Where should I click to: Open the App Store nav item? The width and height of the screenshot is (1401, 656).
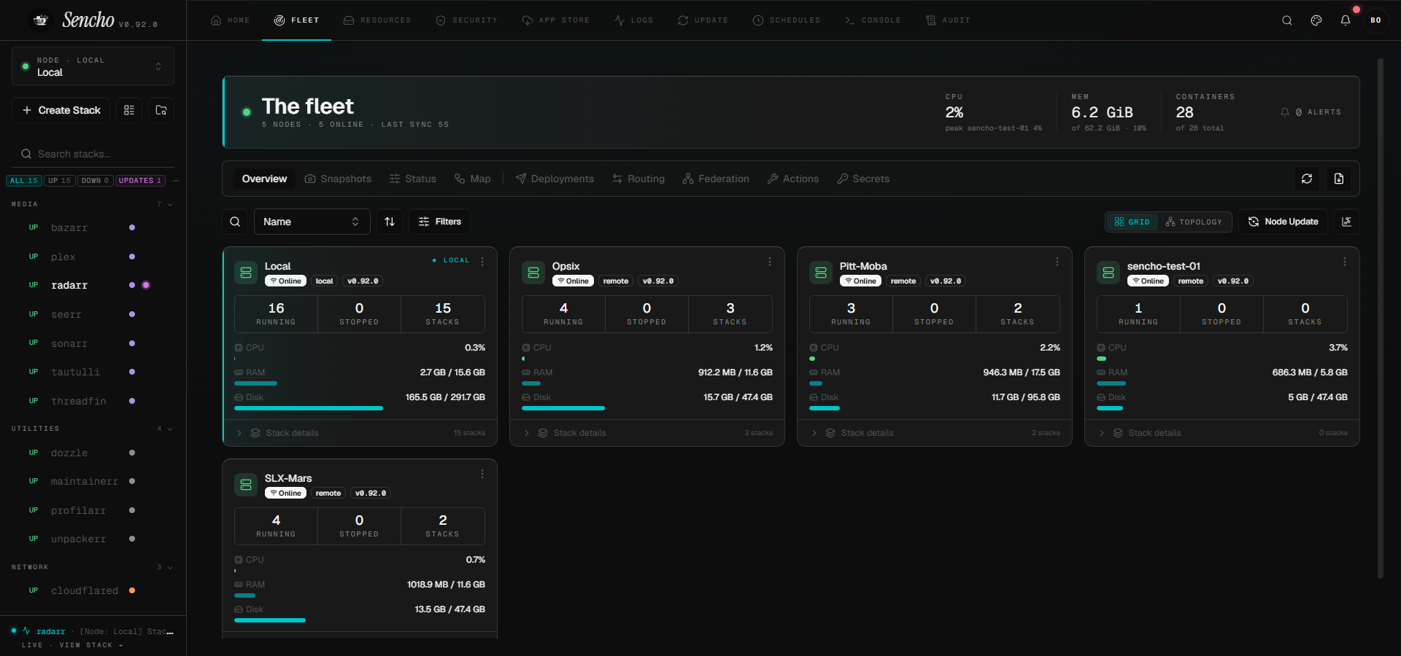556,20
